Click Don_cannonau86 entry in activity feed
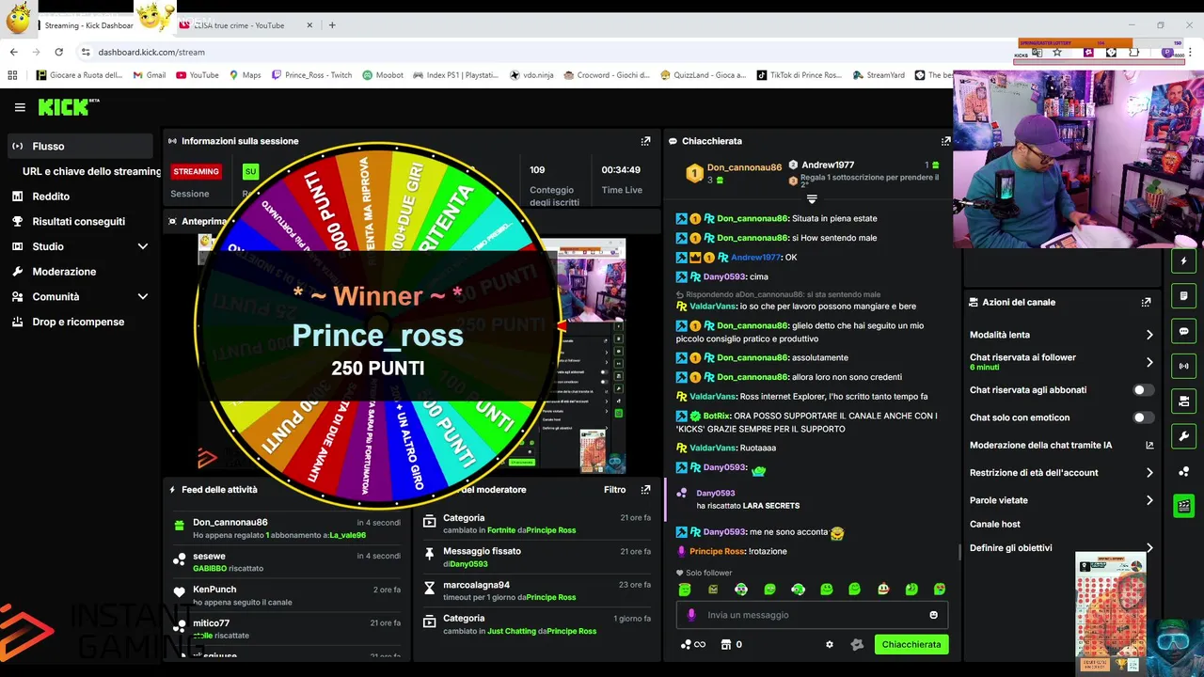1204x677 pixels. pyautogui.click(x=287, y=528)
